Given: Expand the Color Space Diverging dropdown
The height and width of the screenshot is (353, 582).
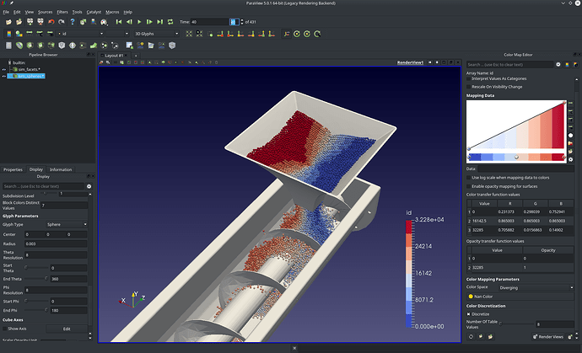Looking at the screenshot, I should [535, 286].
